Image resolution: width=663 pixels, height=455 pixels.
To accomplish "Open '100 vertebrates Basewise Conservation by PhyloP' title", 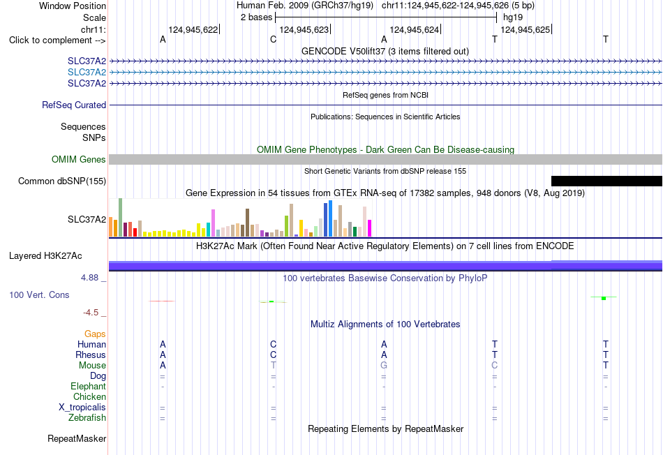I will (385, 278).
